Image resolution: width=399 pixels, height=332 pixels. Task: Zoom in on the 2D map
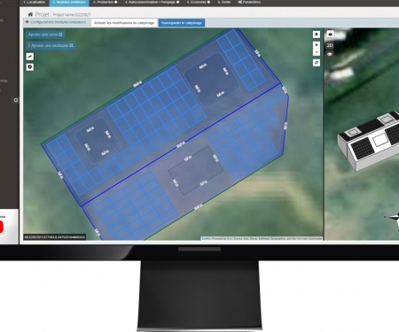[317, 45]
